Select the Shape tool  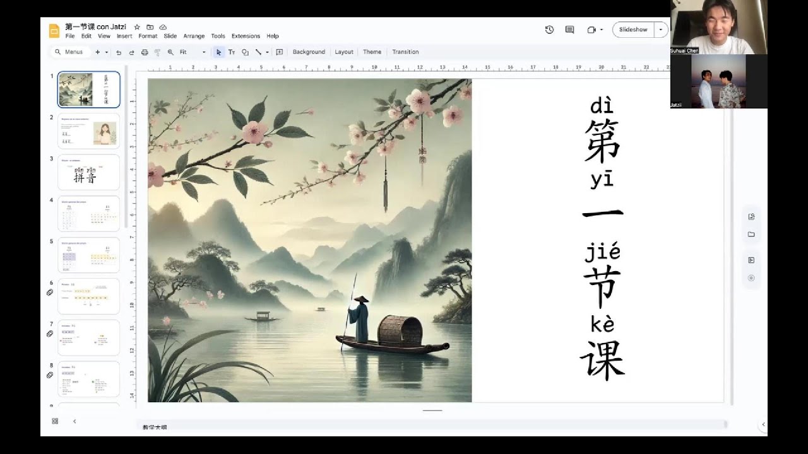pyautogui.click(x=245, y=52)
